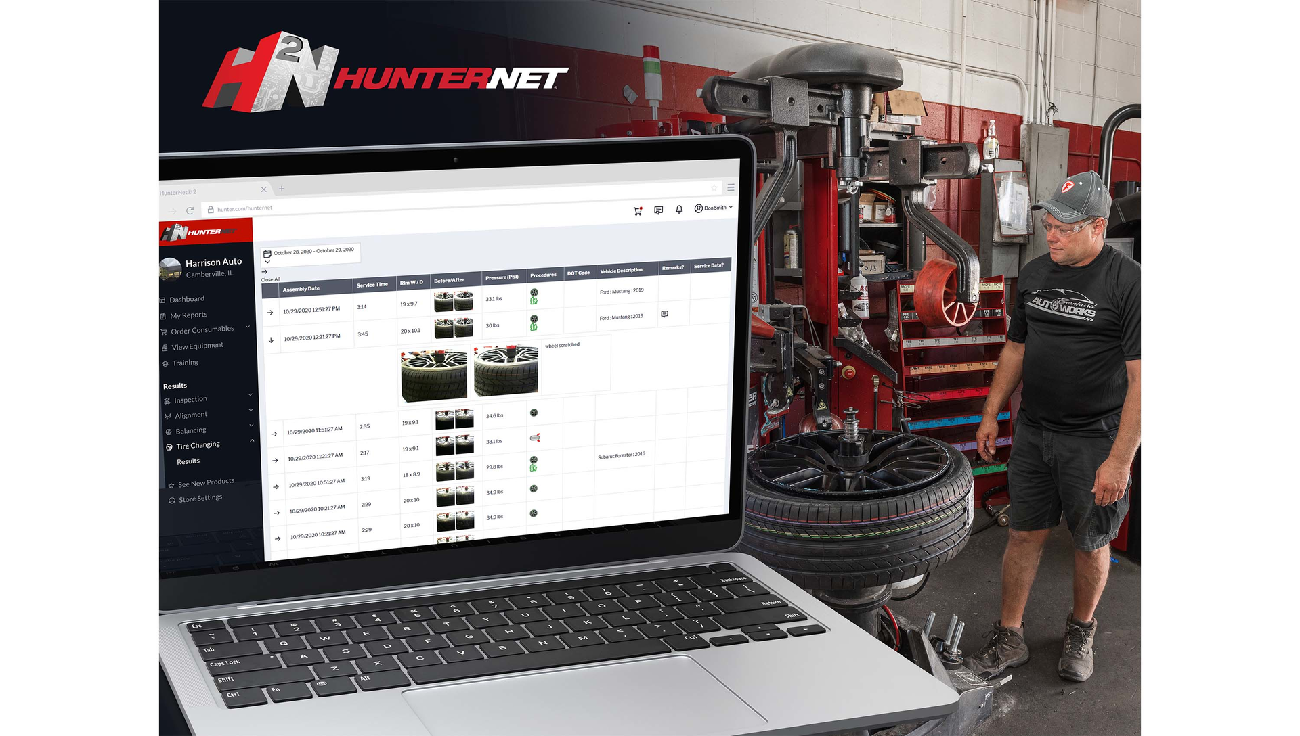Collapse the expanded 12:21:27 PM row
The height and width of the screenshot is (736, 1300).
[x=271, y=340]
